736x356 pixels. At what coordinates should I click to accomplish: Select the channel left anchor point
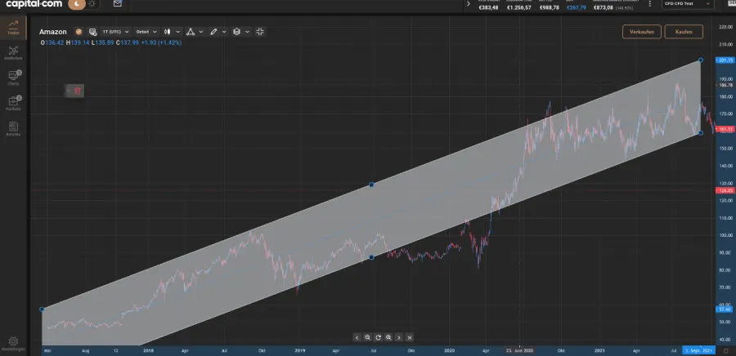point(42,309)
